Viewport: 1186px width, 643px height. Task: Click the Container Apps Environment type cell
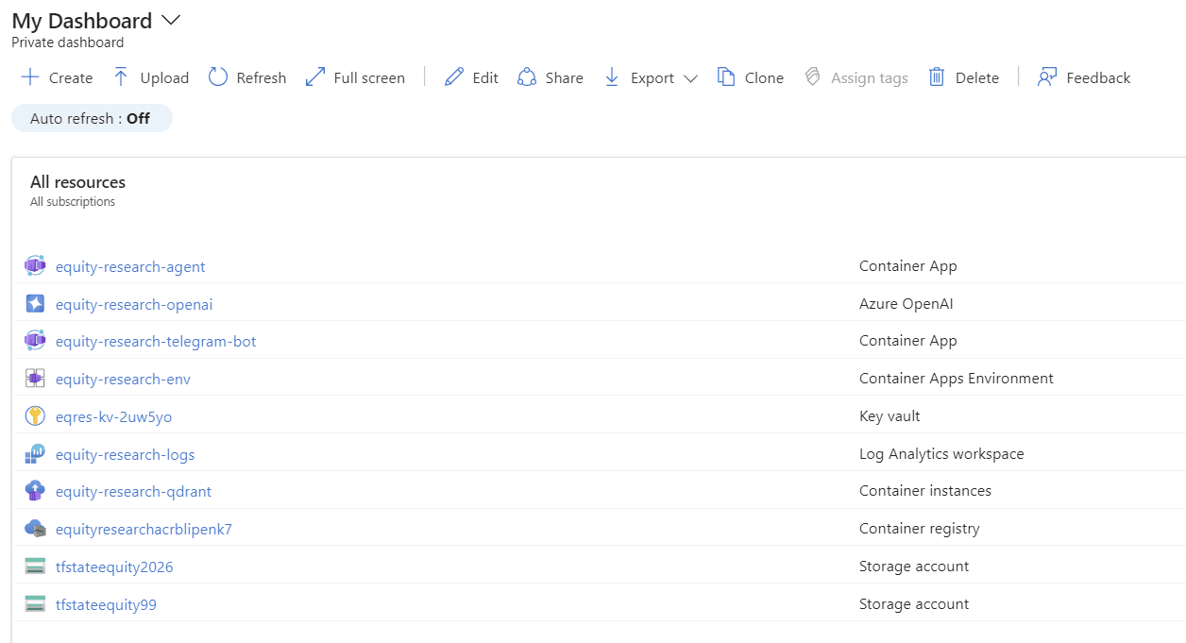957,379
